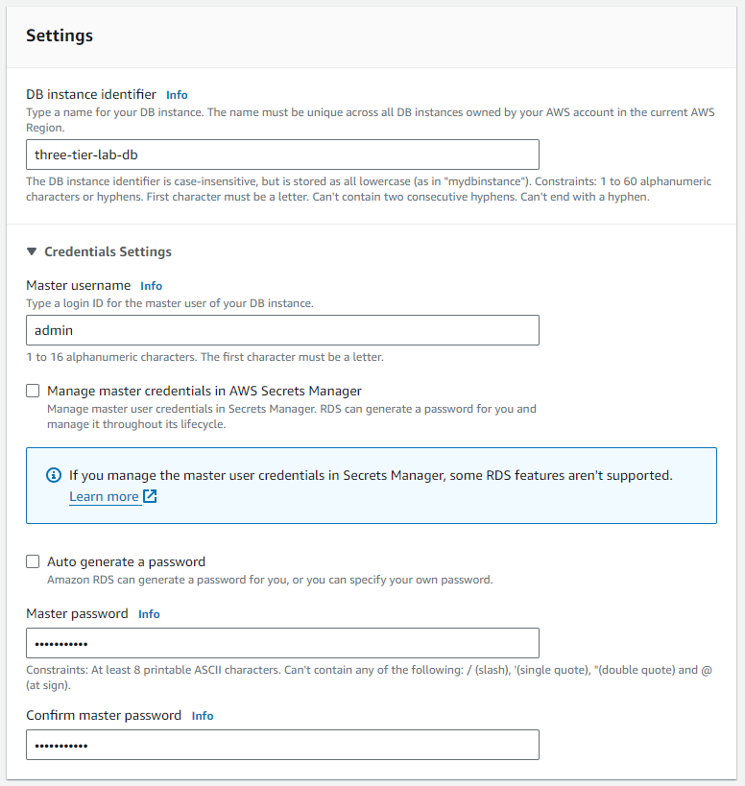
Task: Click the 'DB instance identifier' field label
Action: [91, 94]
